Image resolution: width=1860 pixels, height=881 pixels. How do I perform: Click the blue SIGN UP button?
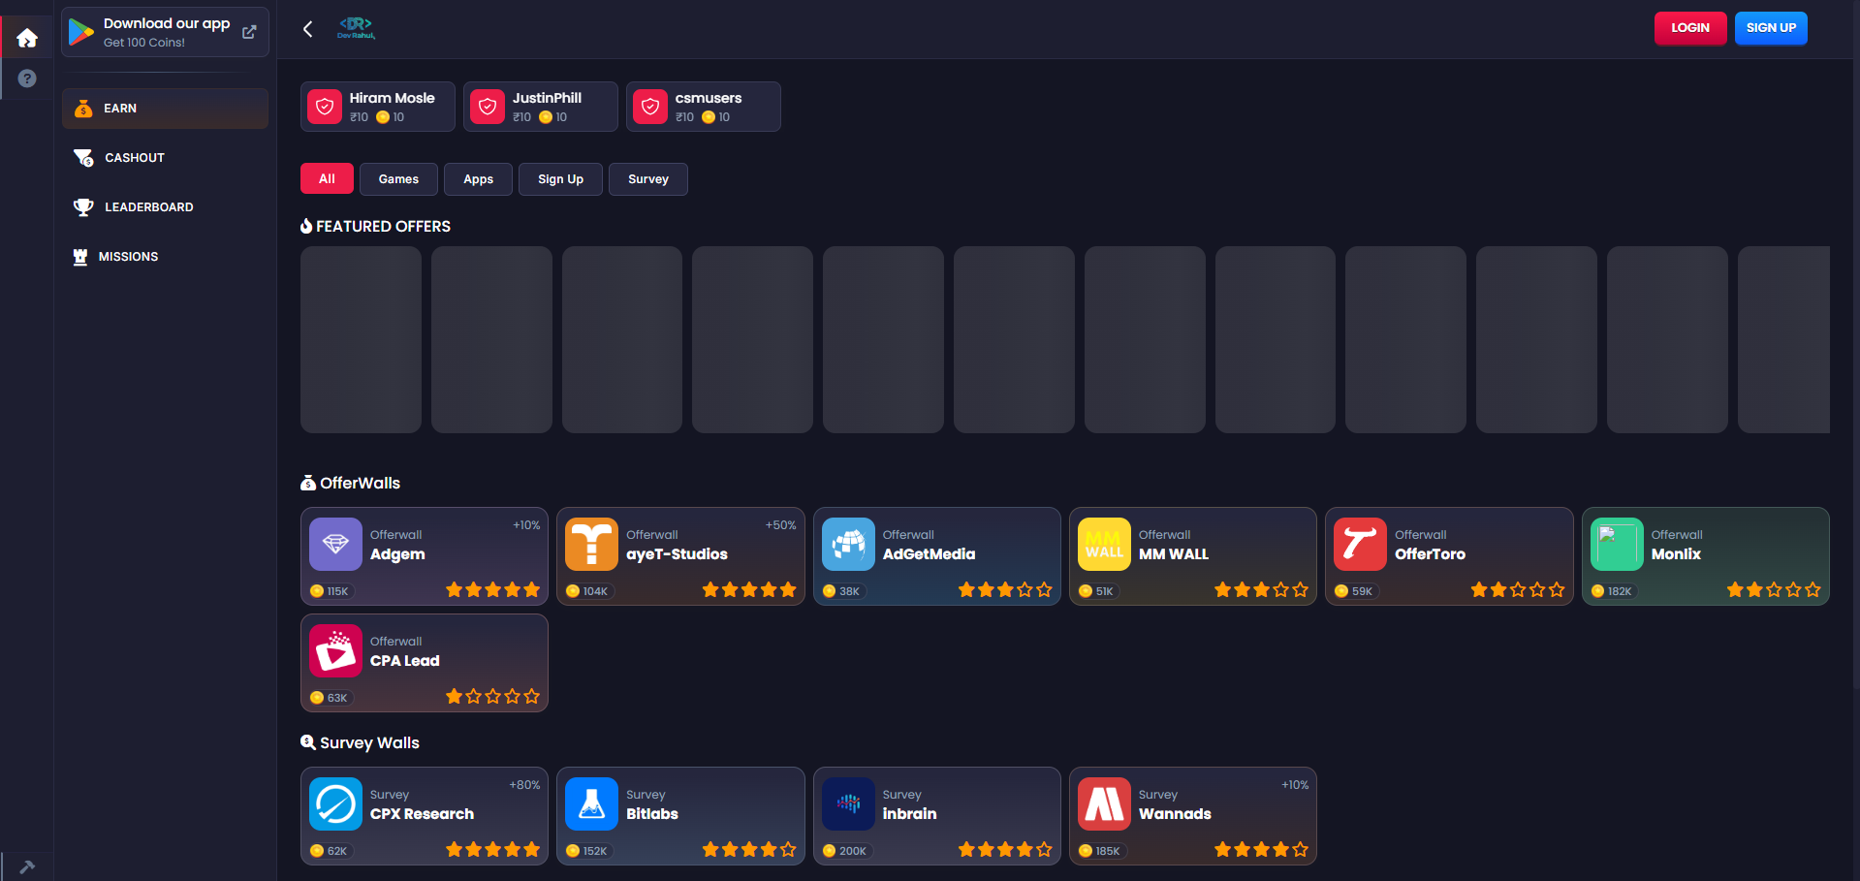click(1770, 28)
